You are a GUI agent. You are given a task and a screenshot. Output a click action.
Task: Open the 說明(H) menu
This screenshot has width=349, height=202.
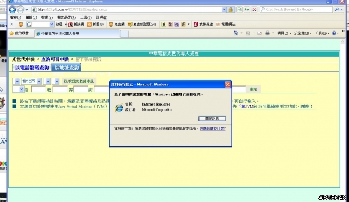(101, 17)
